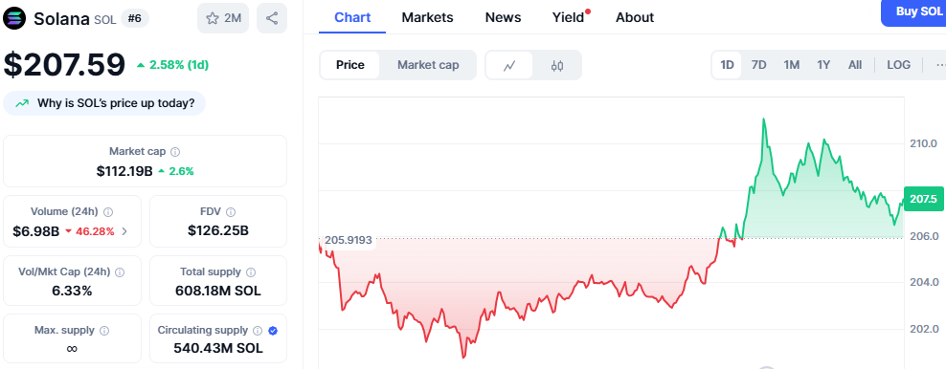
Task: Expand Why is SOL's price up today
Action: pos(104,103)
